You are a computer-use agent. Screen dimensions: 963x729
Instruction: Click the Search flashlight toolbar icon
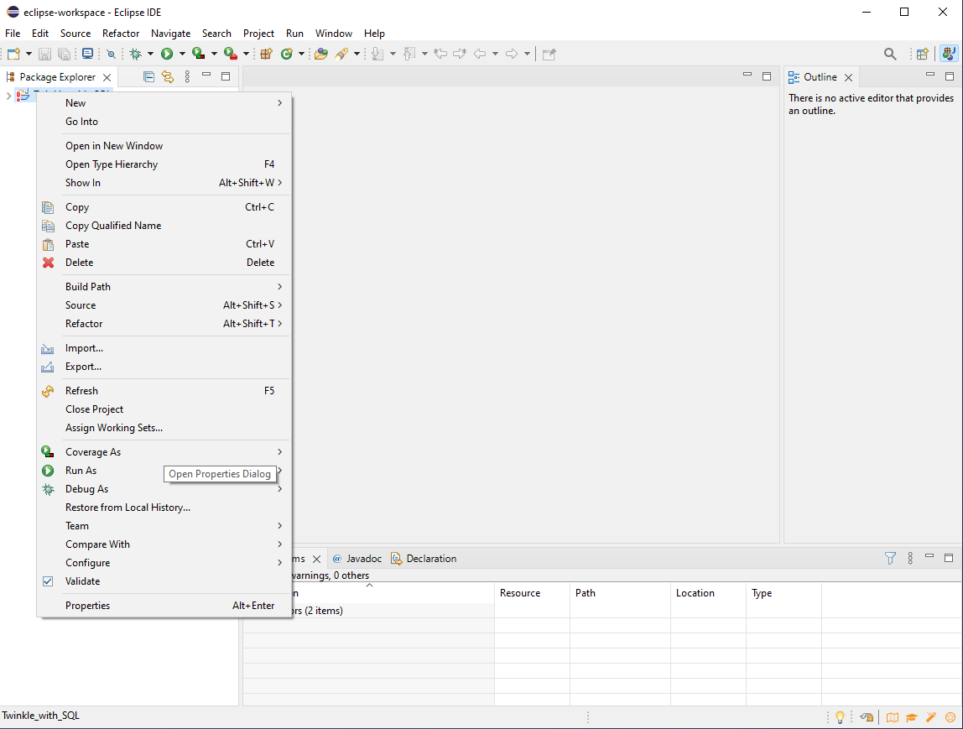[341, 54]
